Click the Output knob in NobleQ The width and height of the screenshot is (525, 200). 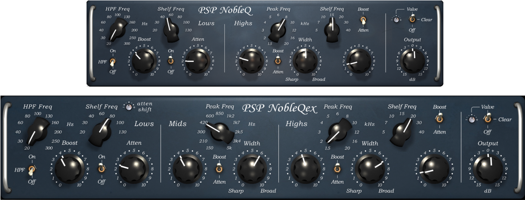click(413, 61)
